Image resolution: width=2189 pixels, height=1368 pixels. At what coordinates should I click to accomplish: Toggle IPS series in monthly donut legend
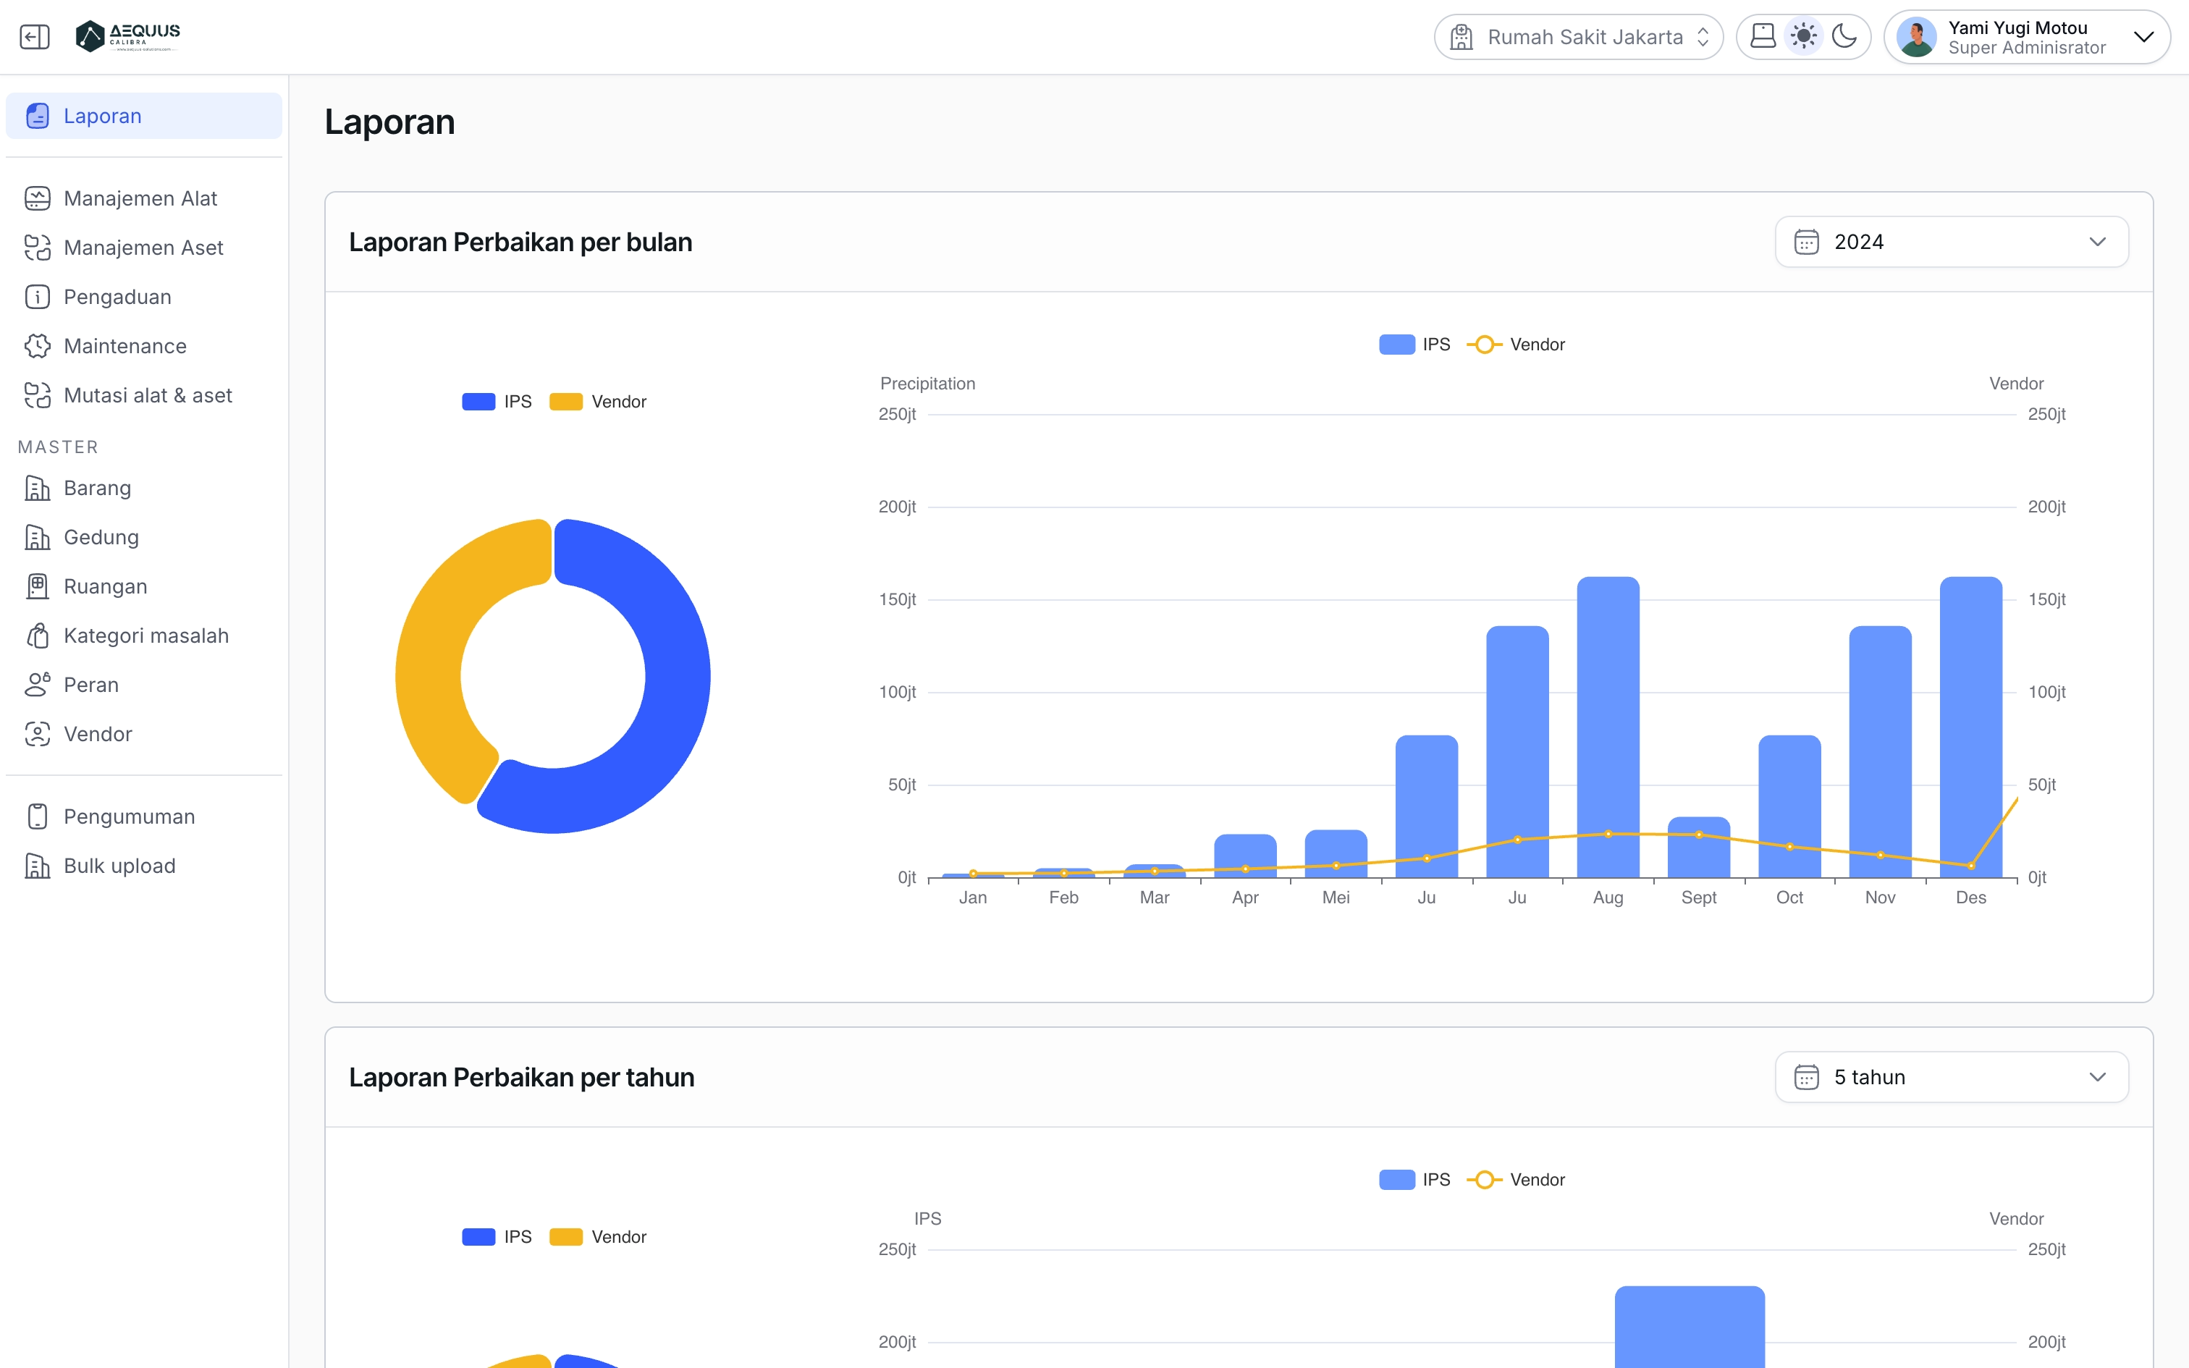(497, 402)
